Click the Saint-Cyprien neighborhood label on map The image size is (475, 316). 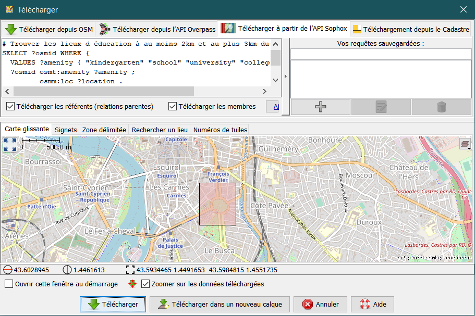(x=86, y=188)
